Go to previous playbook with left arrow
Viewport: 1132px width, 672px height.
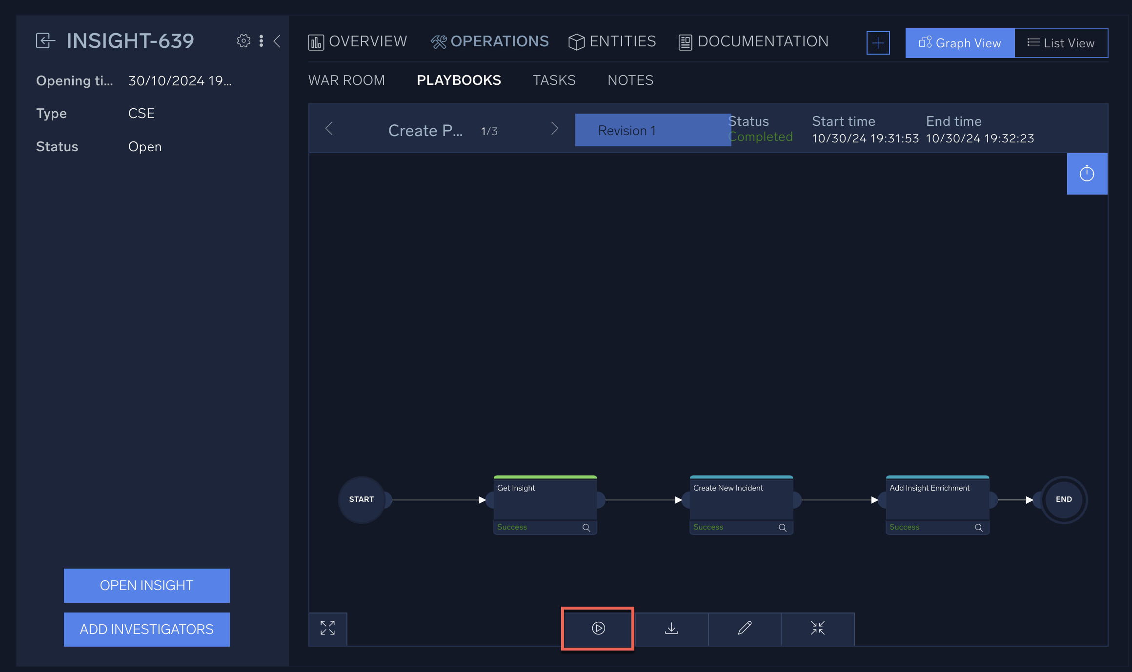329,129
